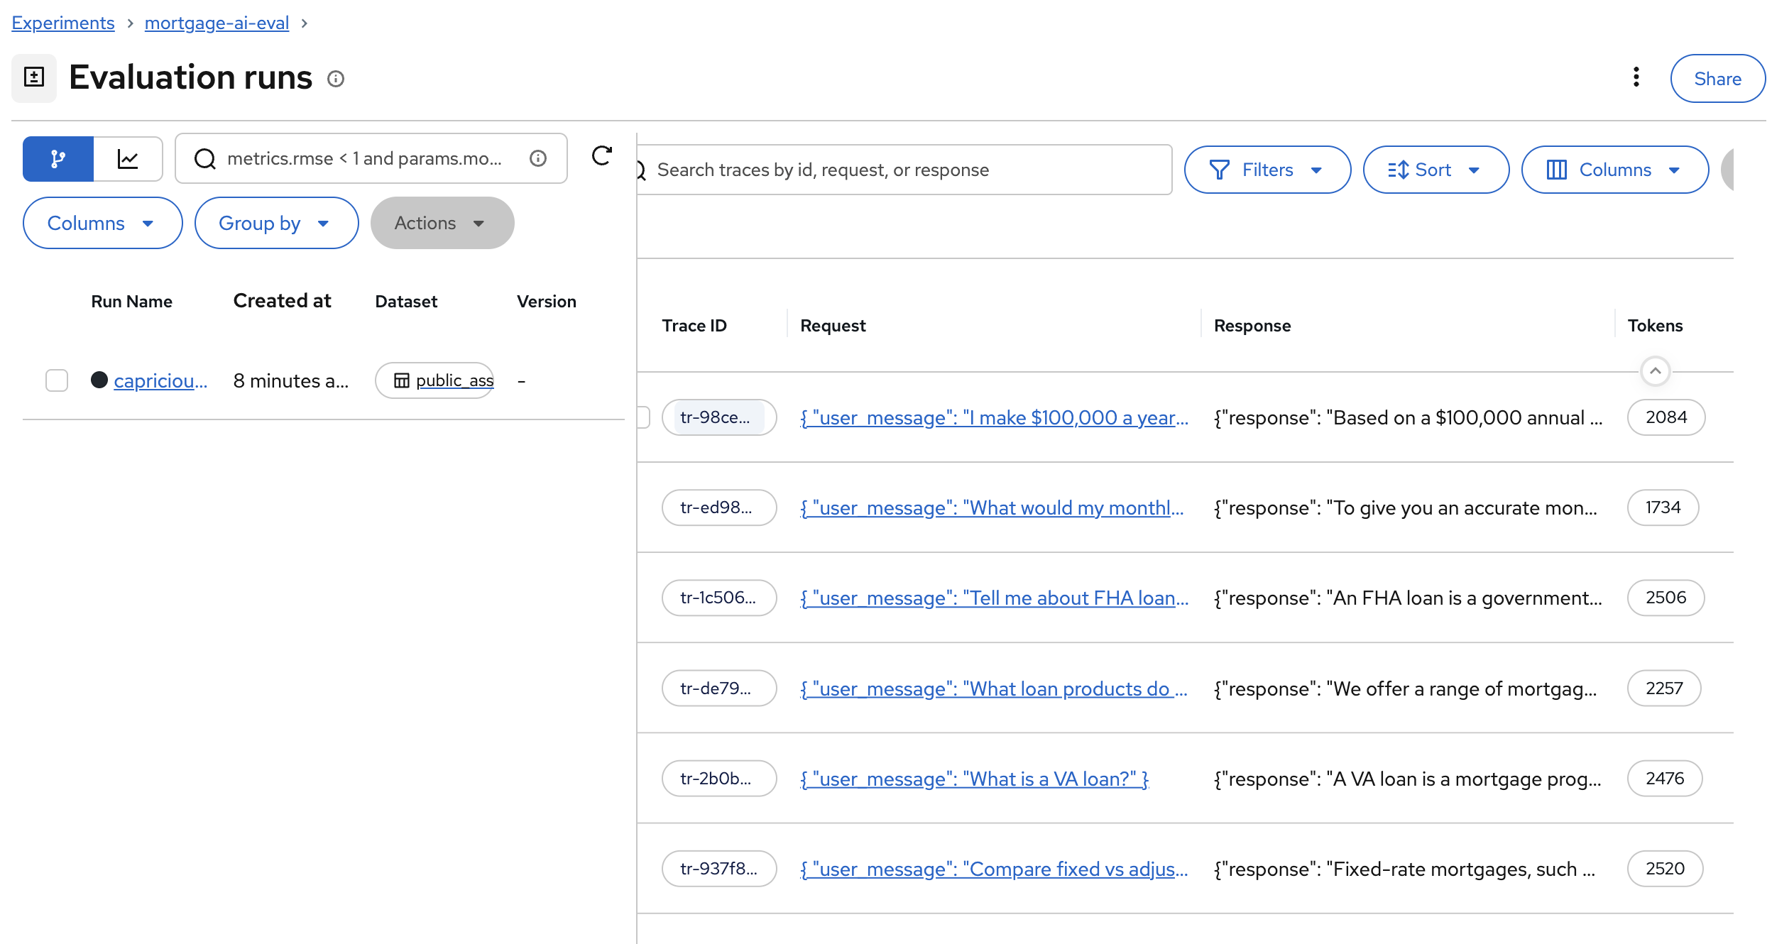Select the tr-98ce trace row checkbox
The image size is (1772, 944).
click(643, 417)
